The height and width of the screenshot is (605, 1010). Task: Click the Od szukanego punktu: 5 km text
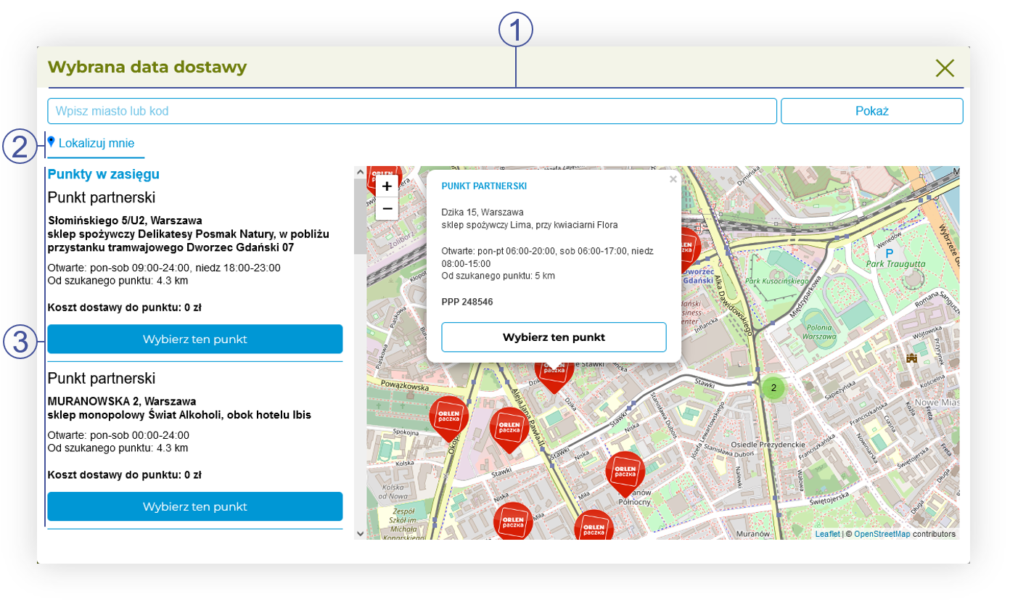pyautogui.click(x=498, y=276)
